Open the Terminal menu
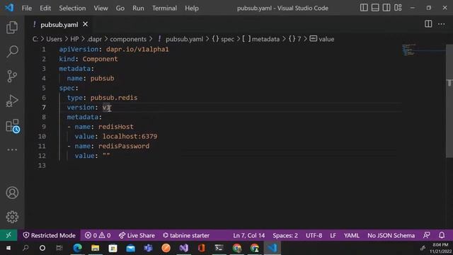The image size is (453, 255). point(164,8)
